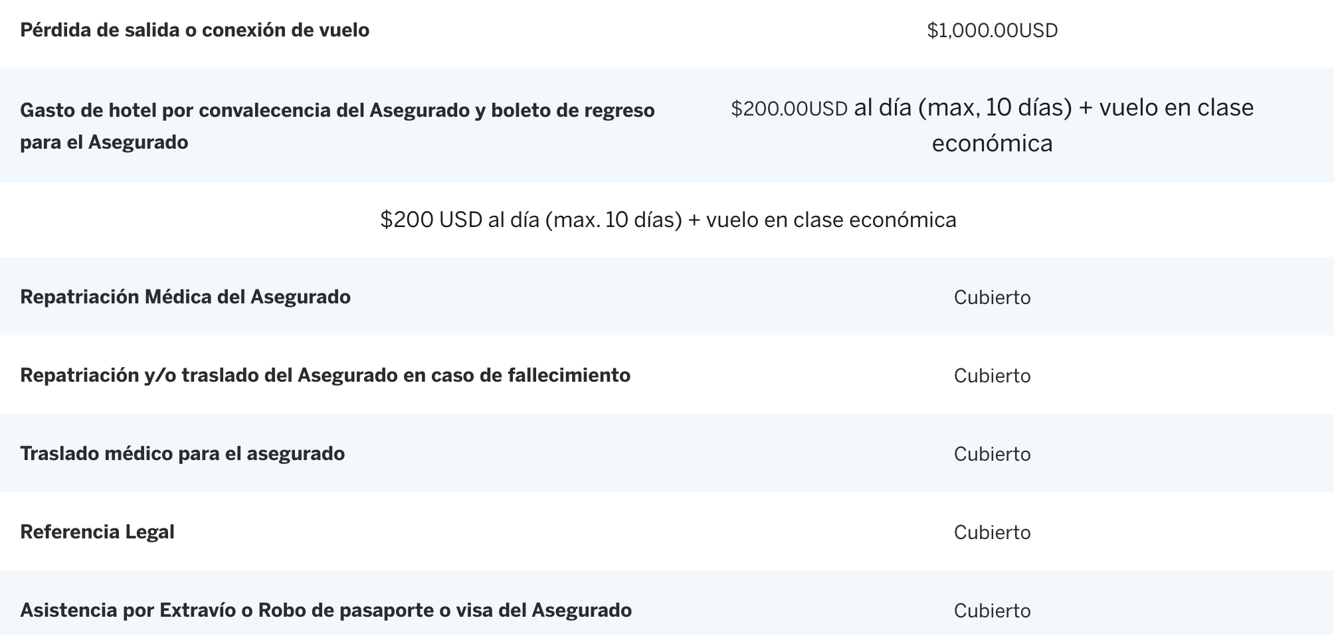Click the 'Referencia Legal' label
Screen dimensions: 1334x636
tap(97, 532)
